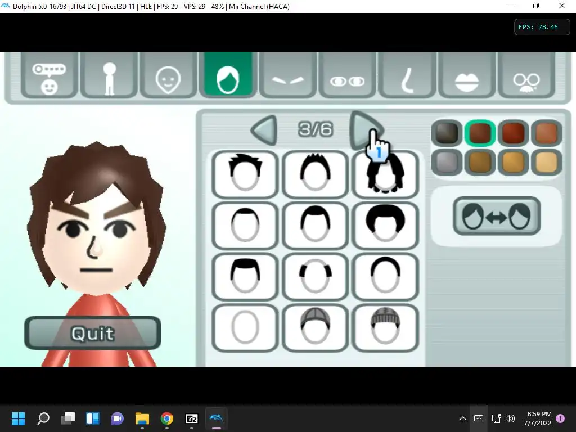Select the long wavy hairstyle
576x432 pixels.
(385, 174)
